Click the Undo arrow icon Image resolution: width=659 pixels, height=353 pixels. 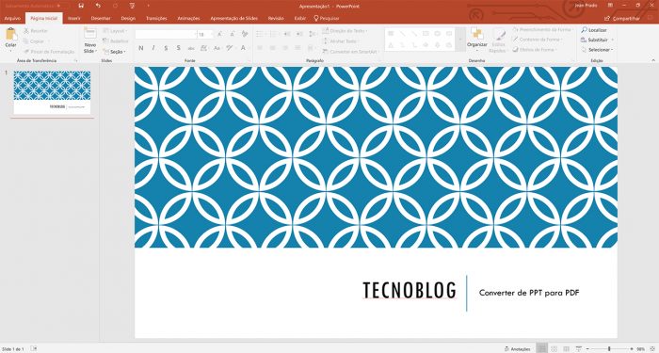coord(98,6)
